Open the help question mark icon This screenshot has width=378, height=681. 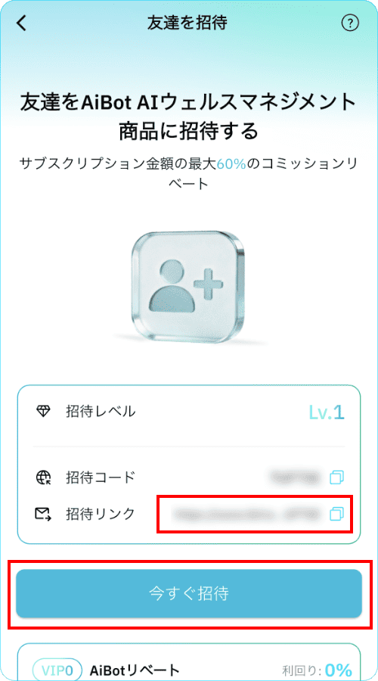pos(350,23)
